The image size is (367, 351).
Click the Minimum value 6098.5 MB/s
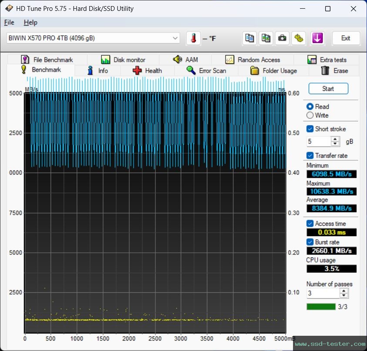[331, 174]
